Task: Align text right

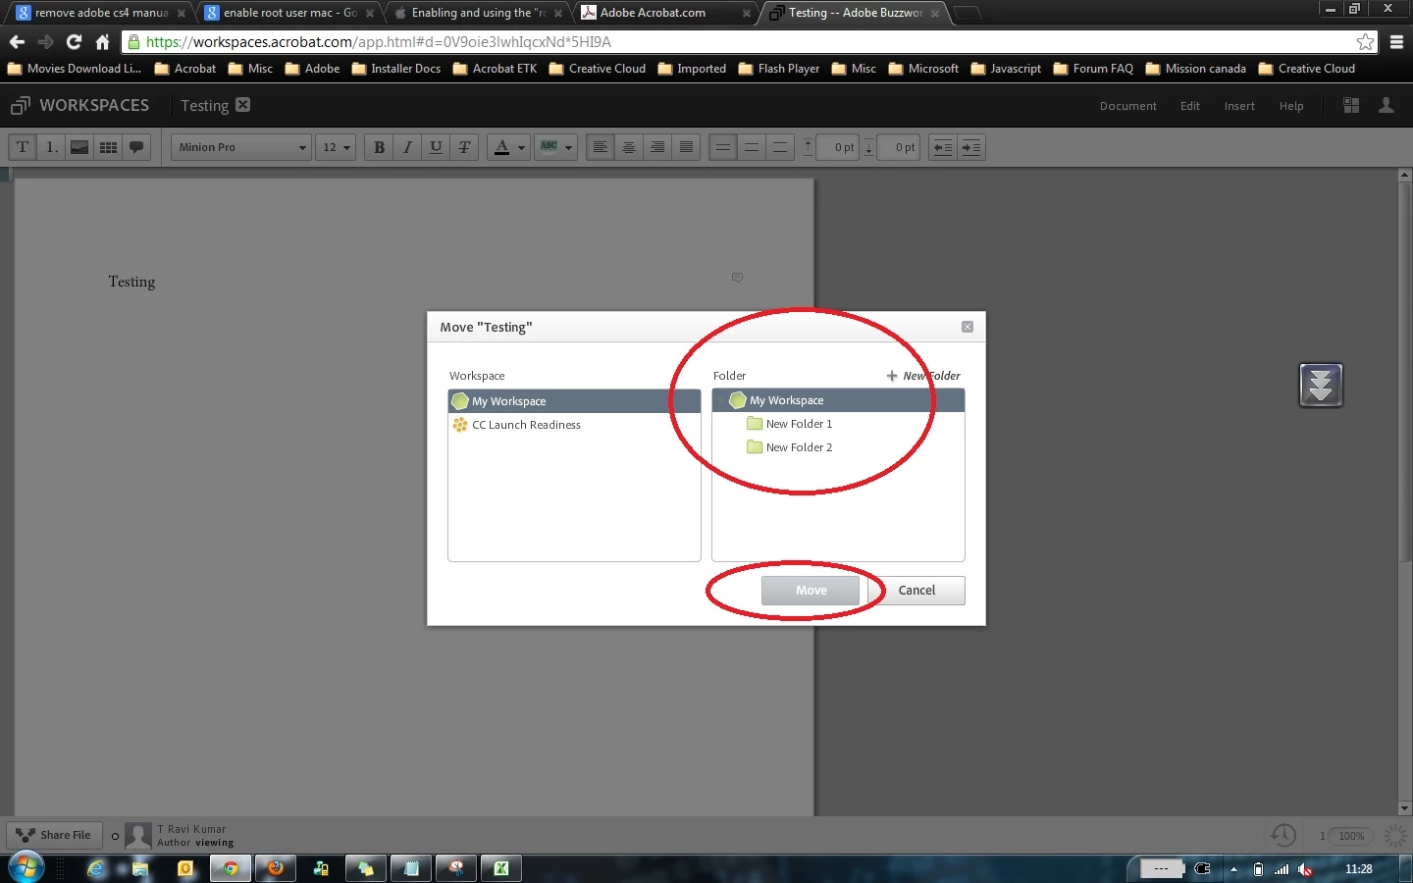Action: (657, 147)
